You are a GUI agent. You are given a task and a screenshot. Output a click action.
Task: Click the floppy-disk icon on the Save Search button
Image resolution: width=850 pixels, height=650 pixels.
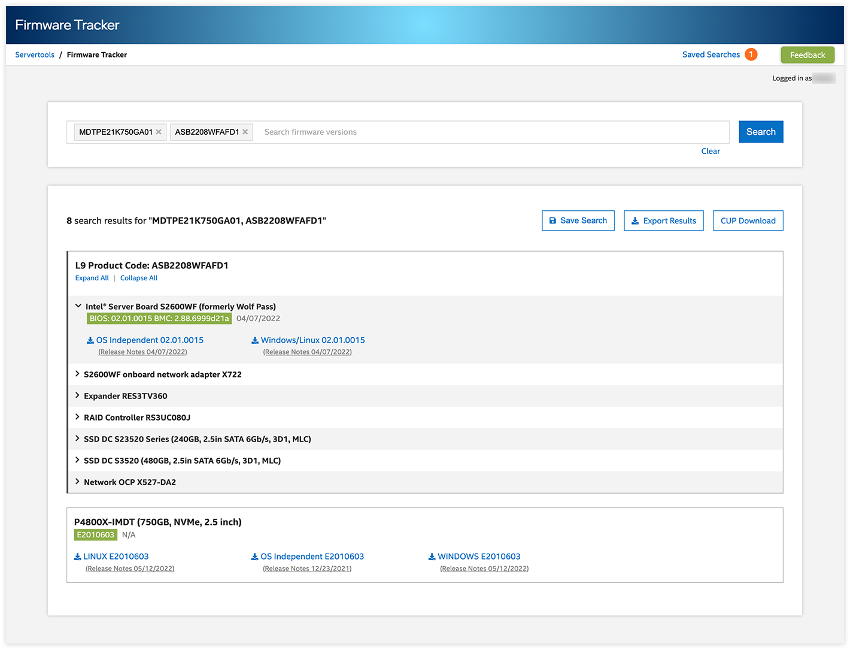[552, 220]
